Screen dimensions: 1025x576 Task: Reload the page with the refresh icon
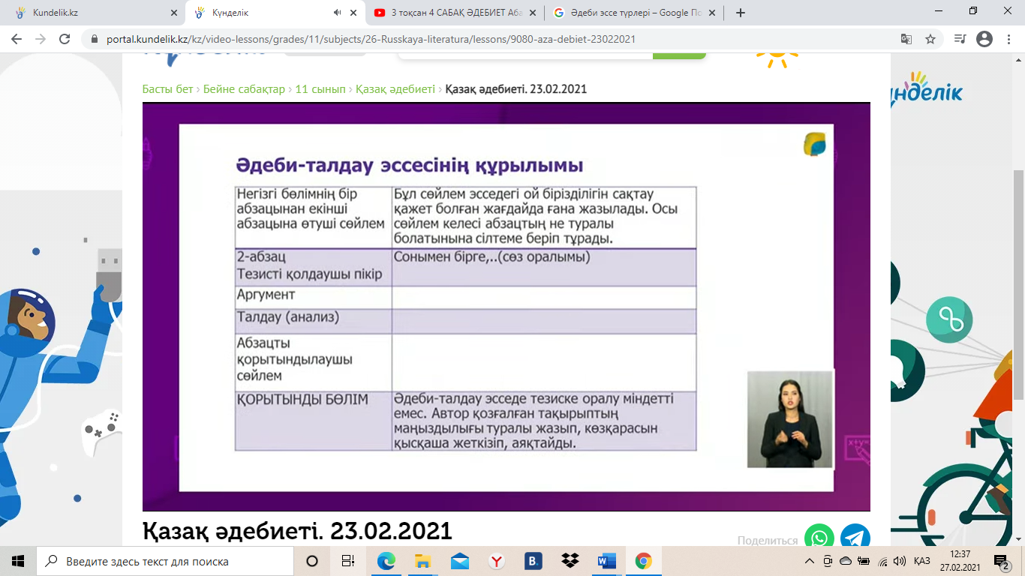coord(65,39)
